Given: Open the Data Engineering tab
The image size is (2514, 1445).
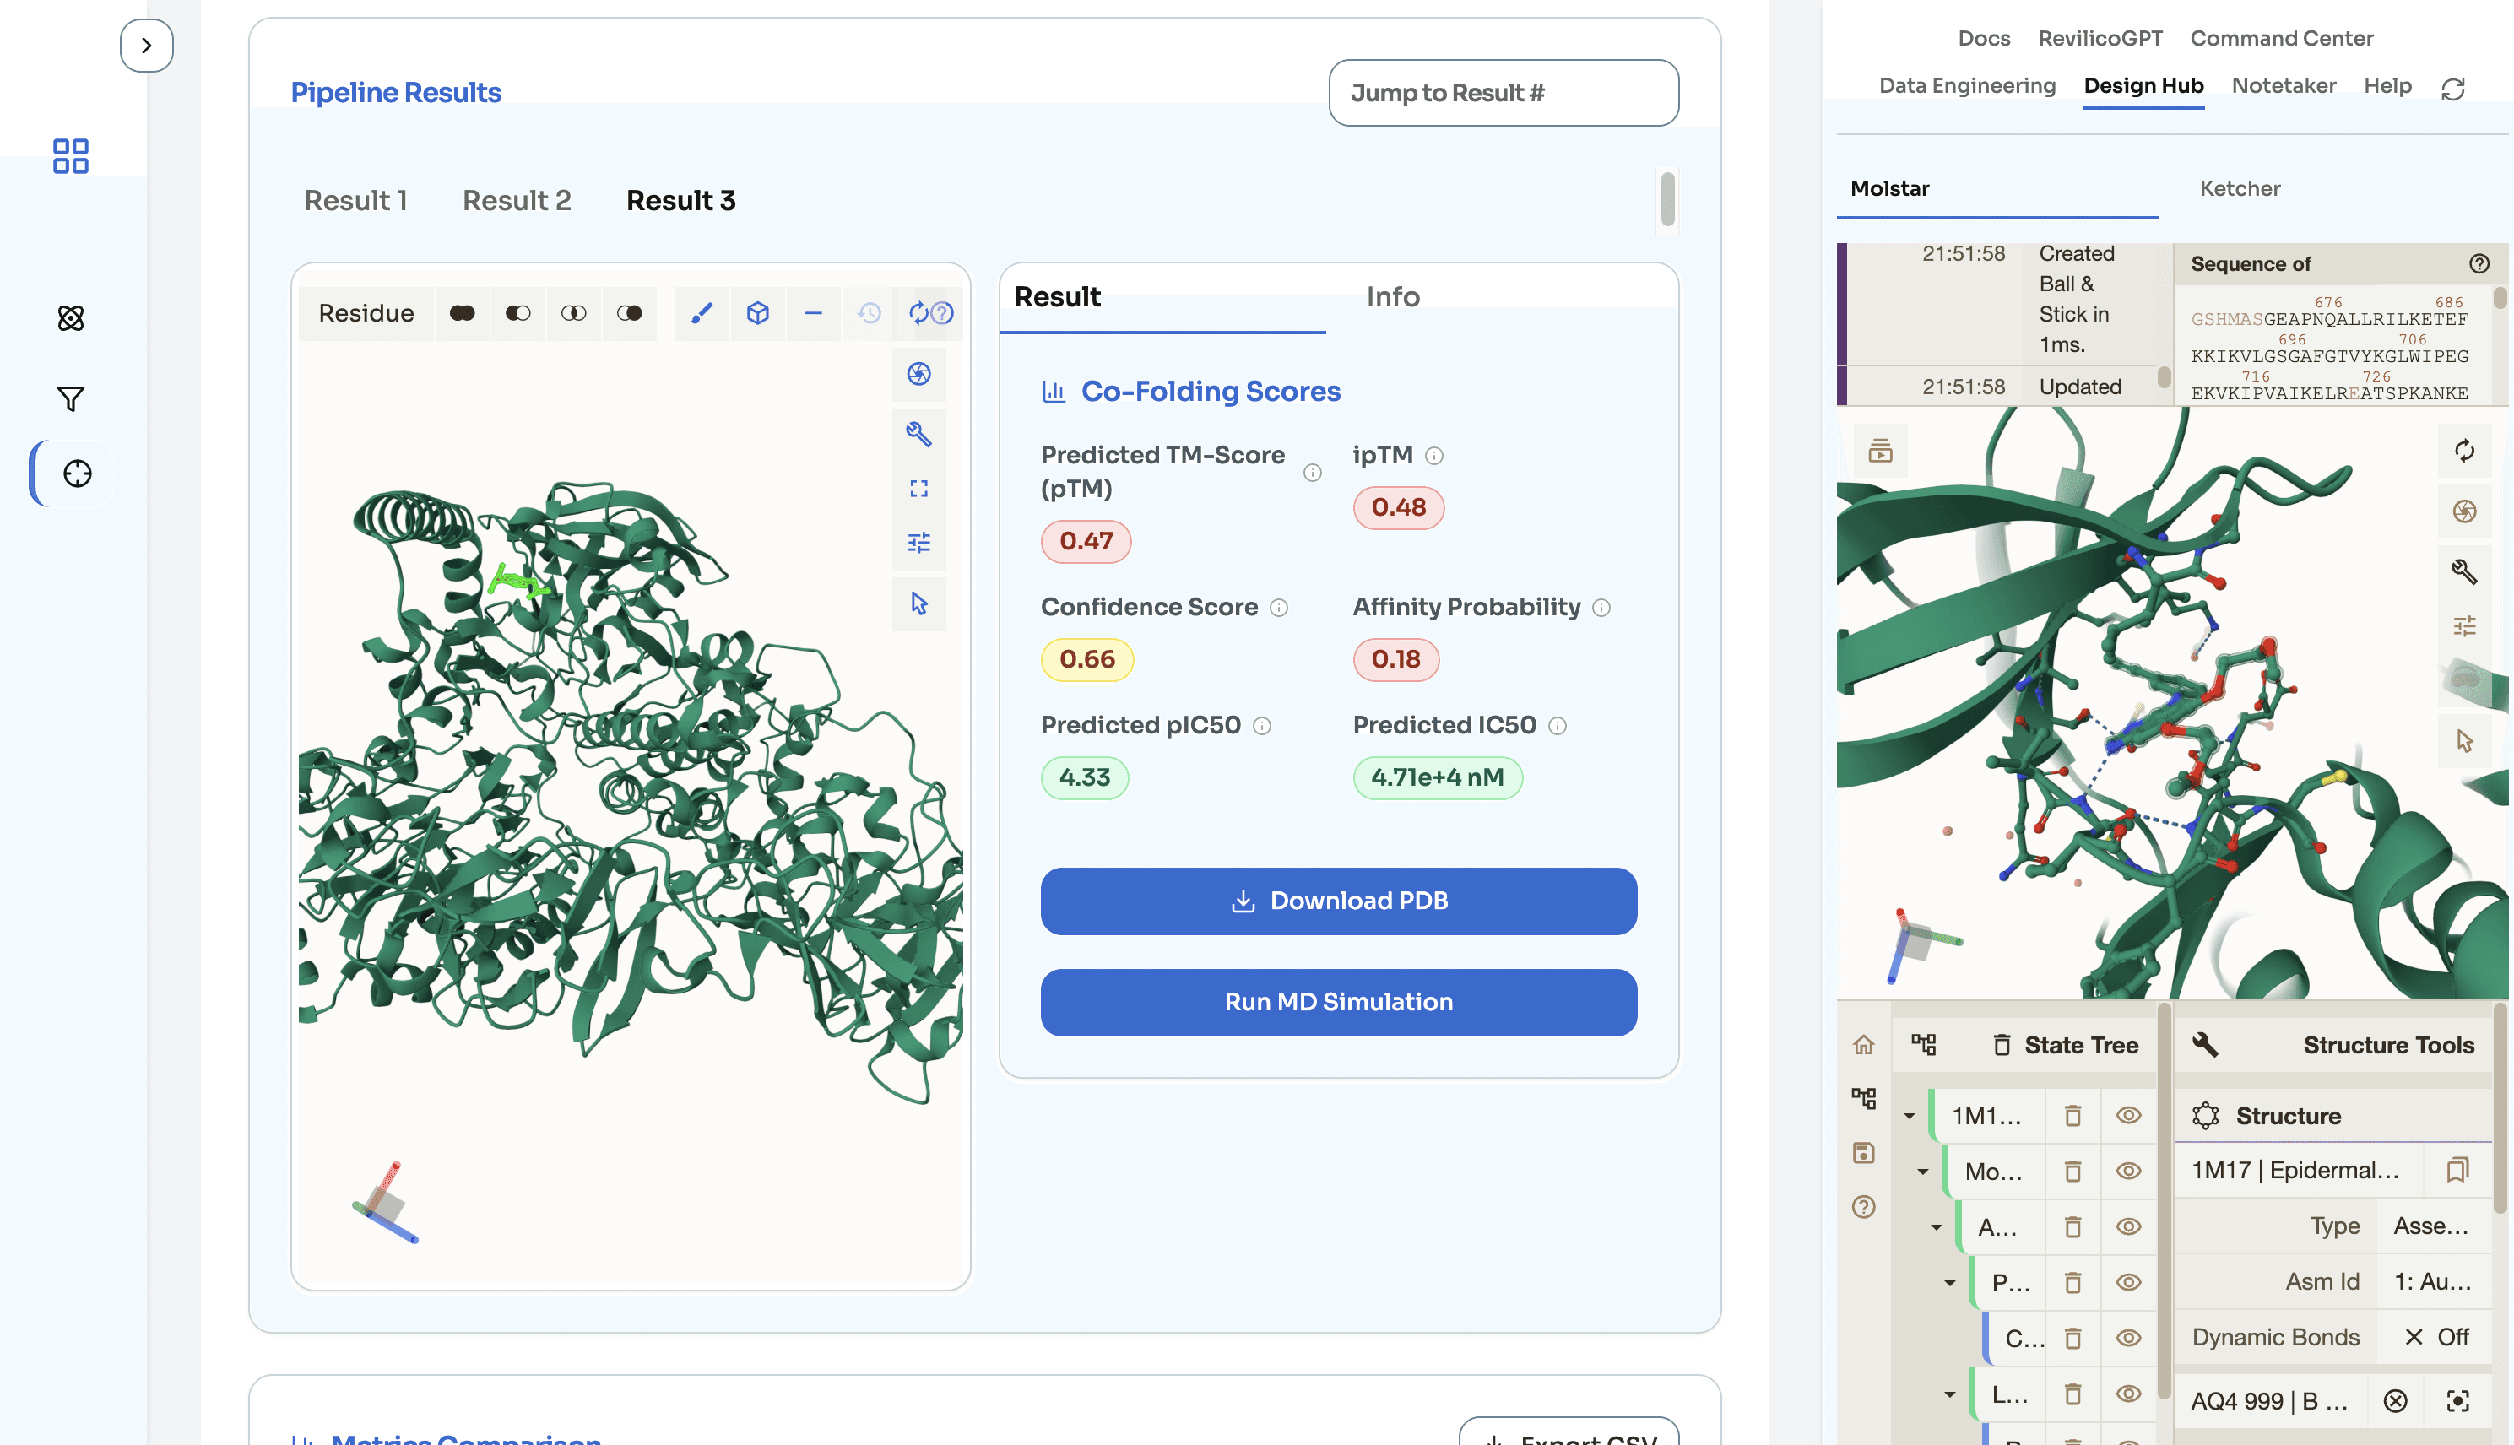Looking at the screenshot, I should coord(1967,85).
